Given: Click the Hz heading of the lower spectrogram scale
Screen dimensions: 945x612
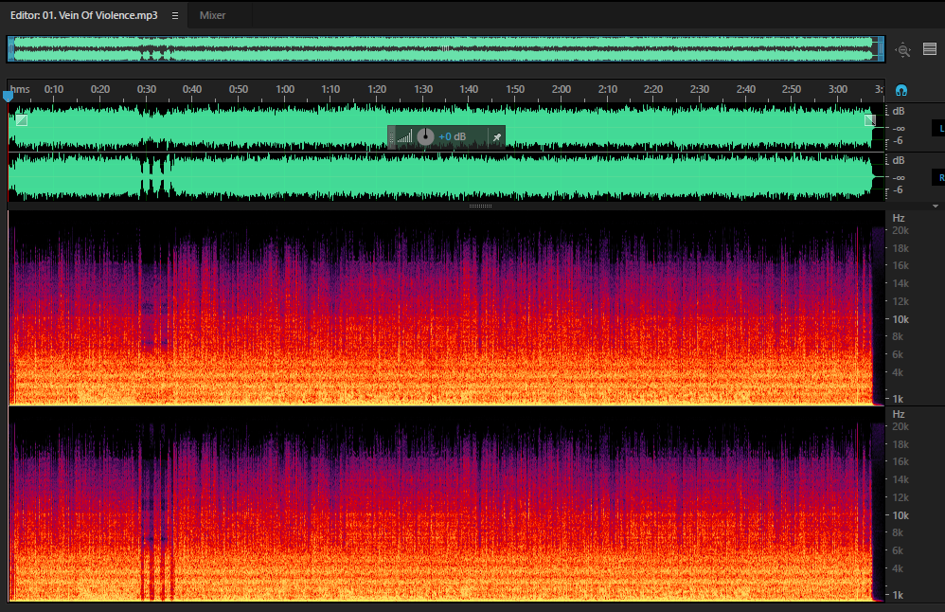Looking at the screenshot, I should pos(898,414).
